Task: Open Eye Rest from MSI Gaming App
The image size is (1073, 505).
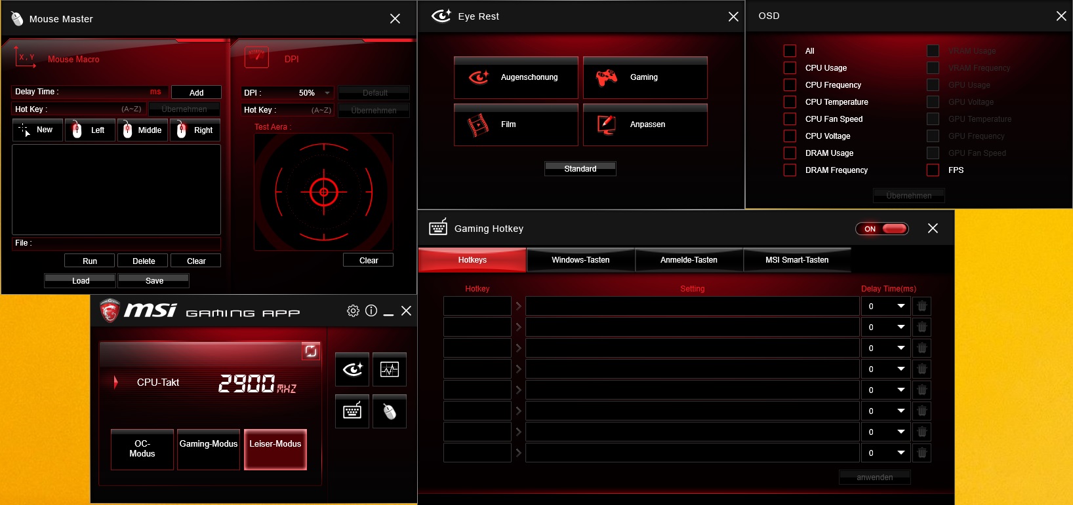Action: [x=352, y=369]
